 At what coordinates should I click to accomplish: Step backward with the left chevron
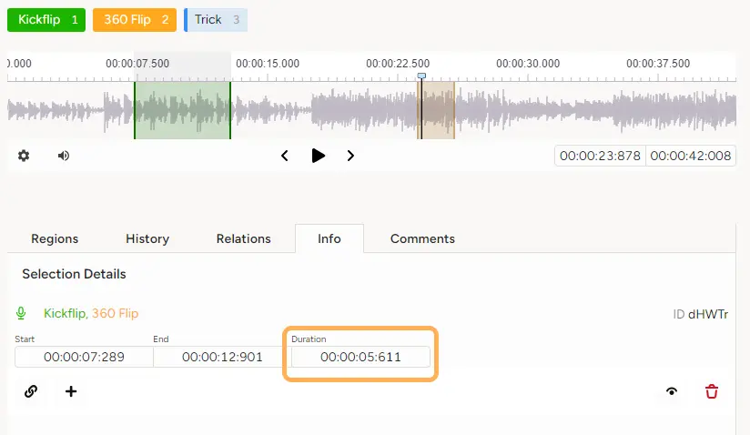(x=285, y=156)
